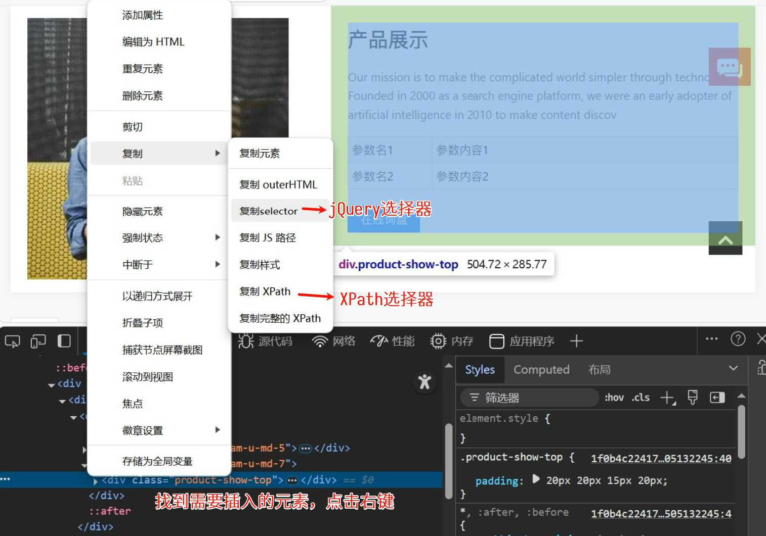Click the 筛选器 filter input field
The height and width of the screenshot is (536, 766).
coord(529,398)
